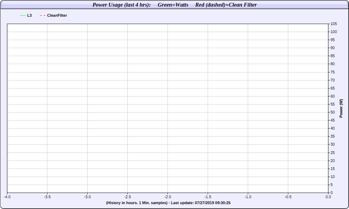Click the L3 legend entry
Viewport: 349px width, 209px height.
[26, 15]
